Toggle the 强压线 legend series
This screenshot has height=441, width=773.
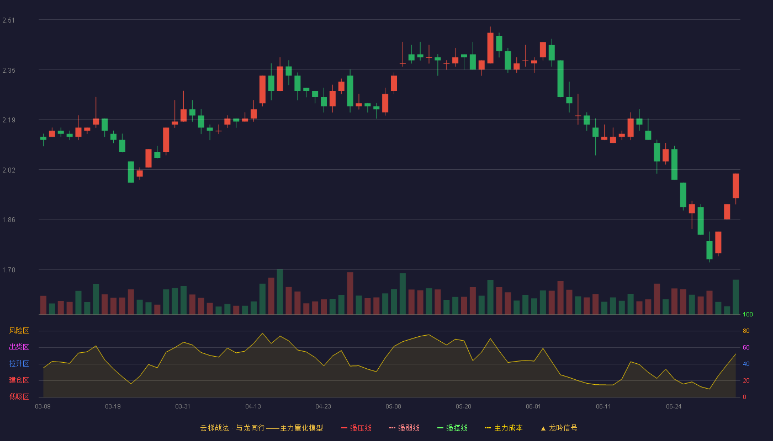click(356, 428)
